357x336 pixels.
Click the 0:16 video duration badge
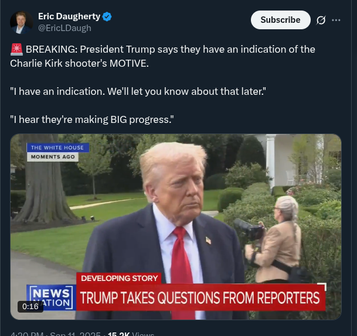point(30,307)
